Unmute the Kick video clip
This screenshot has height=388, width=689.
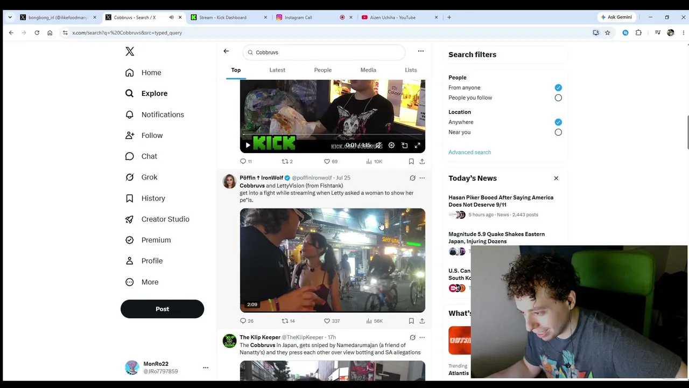tap(378, 145)
